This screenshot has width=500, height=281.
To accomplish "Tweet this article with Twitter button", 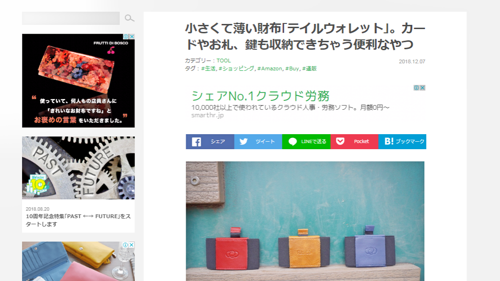I will (258, 142).
